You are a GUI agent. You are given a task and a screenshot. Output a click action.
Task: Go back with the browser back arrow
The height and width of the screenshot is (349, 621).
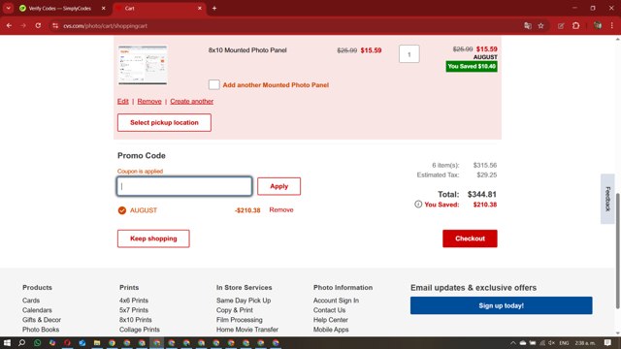pyautogui.click(x=9, y=26)
